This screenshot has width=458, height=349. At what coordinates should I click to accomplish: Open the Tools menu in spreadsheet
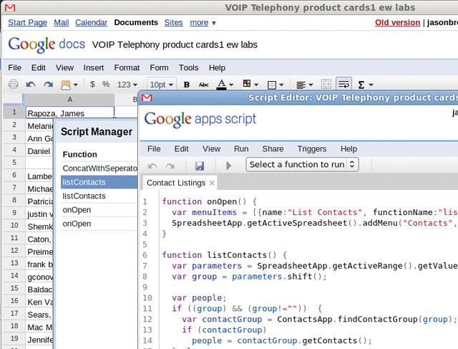point(188,67)
